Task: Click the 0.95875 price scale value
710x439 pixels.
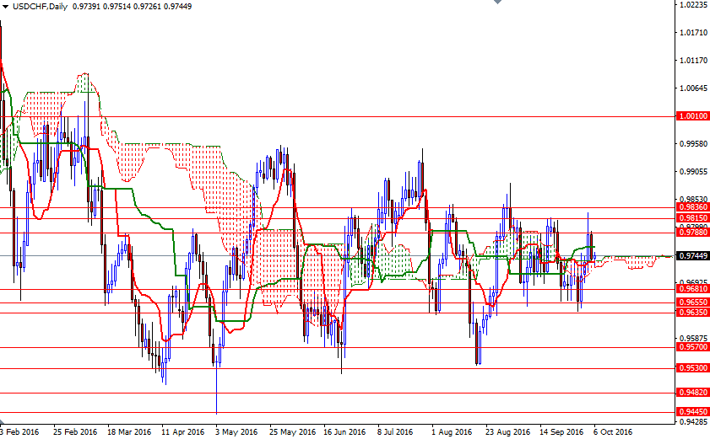Action: (694, 338)
